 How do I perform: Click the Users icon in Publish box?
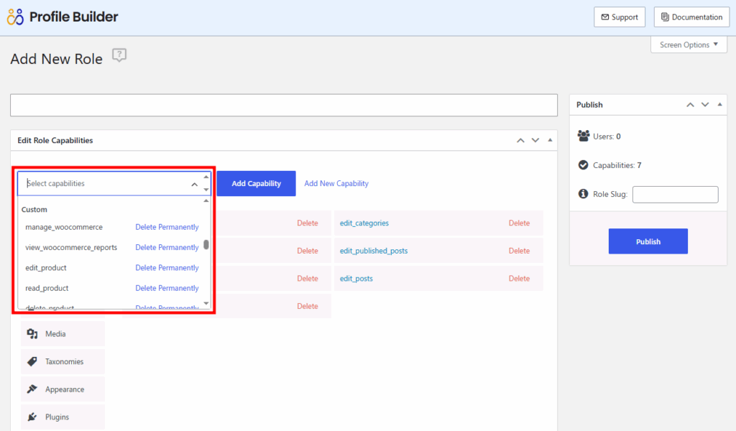click(584, 136)
